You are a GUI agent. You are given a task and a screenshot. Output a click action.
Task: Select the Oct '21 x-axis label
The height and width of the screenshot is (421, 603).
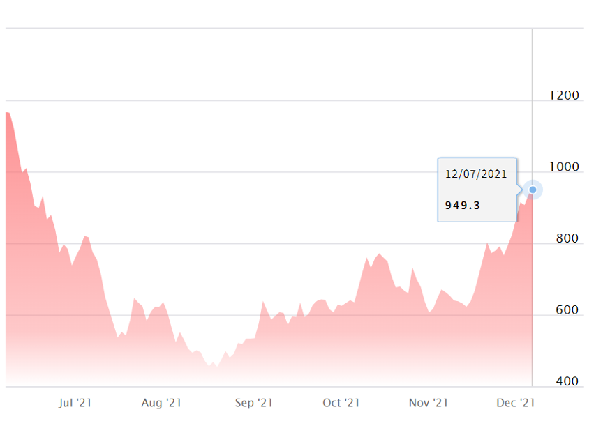pos(341,403)
